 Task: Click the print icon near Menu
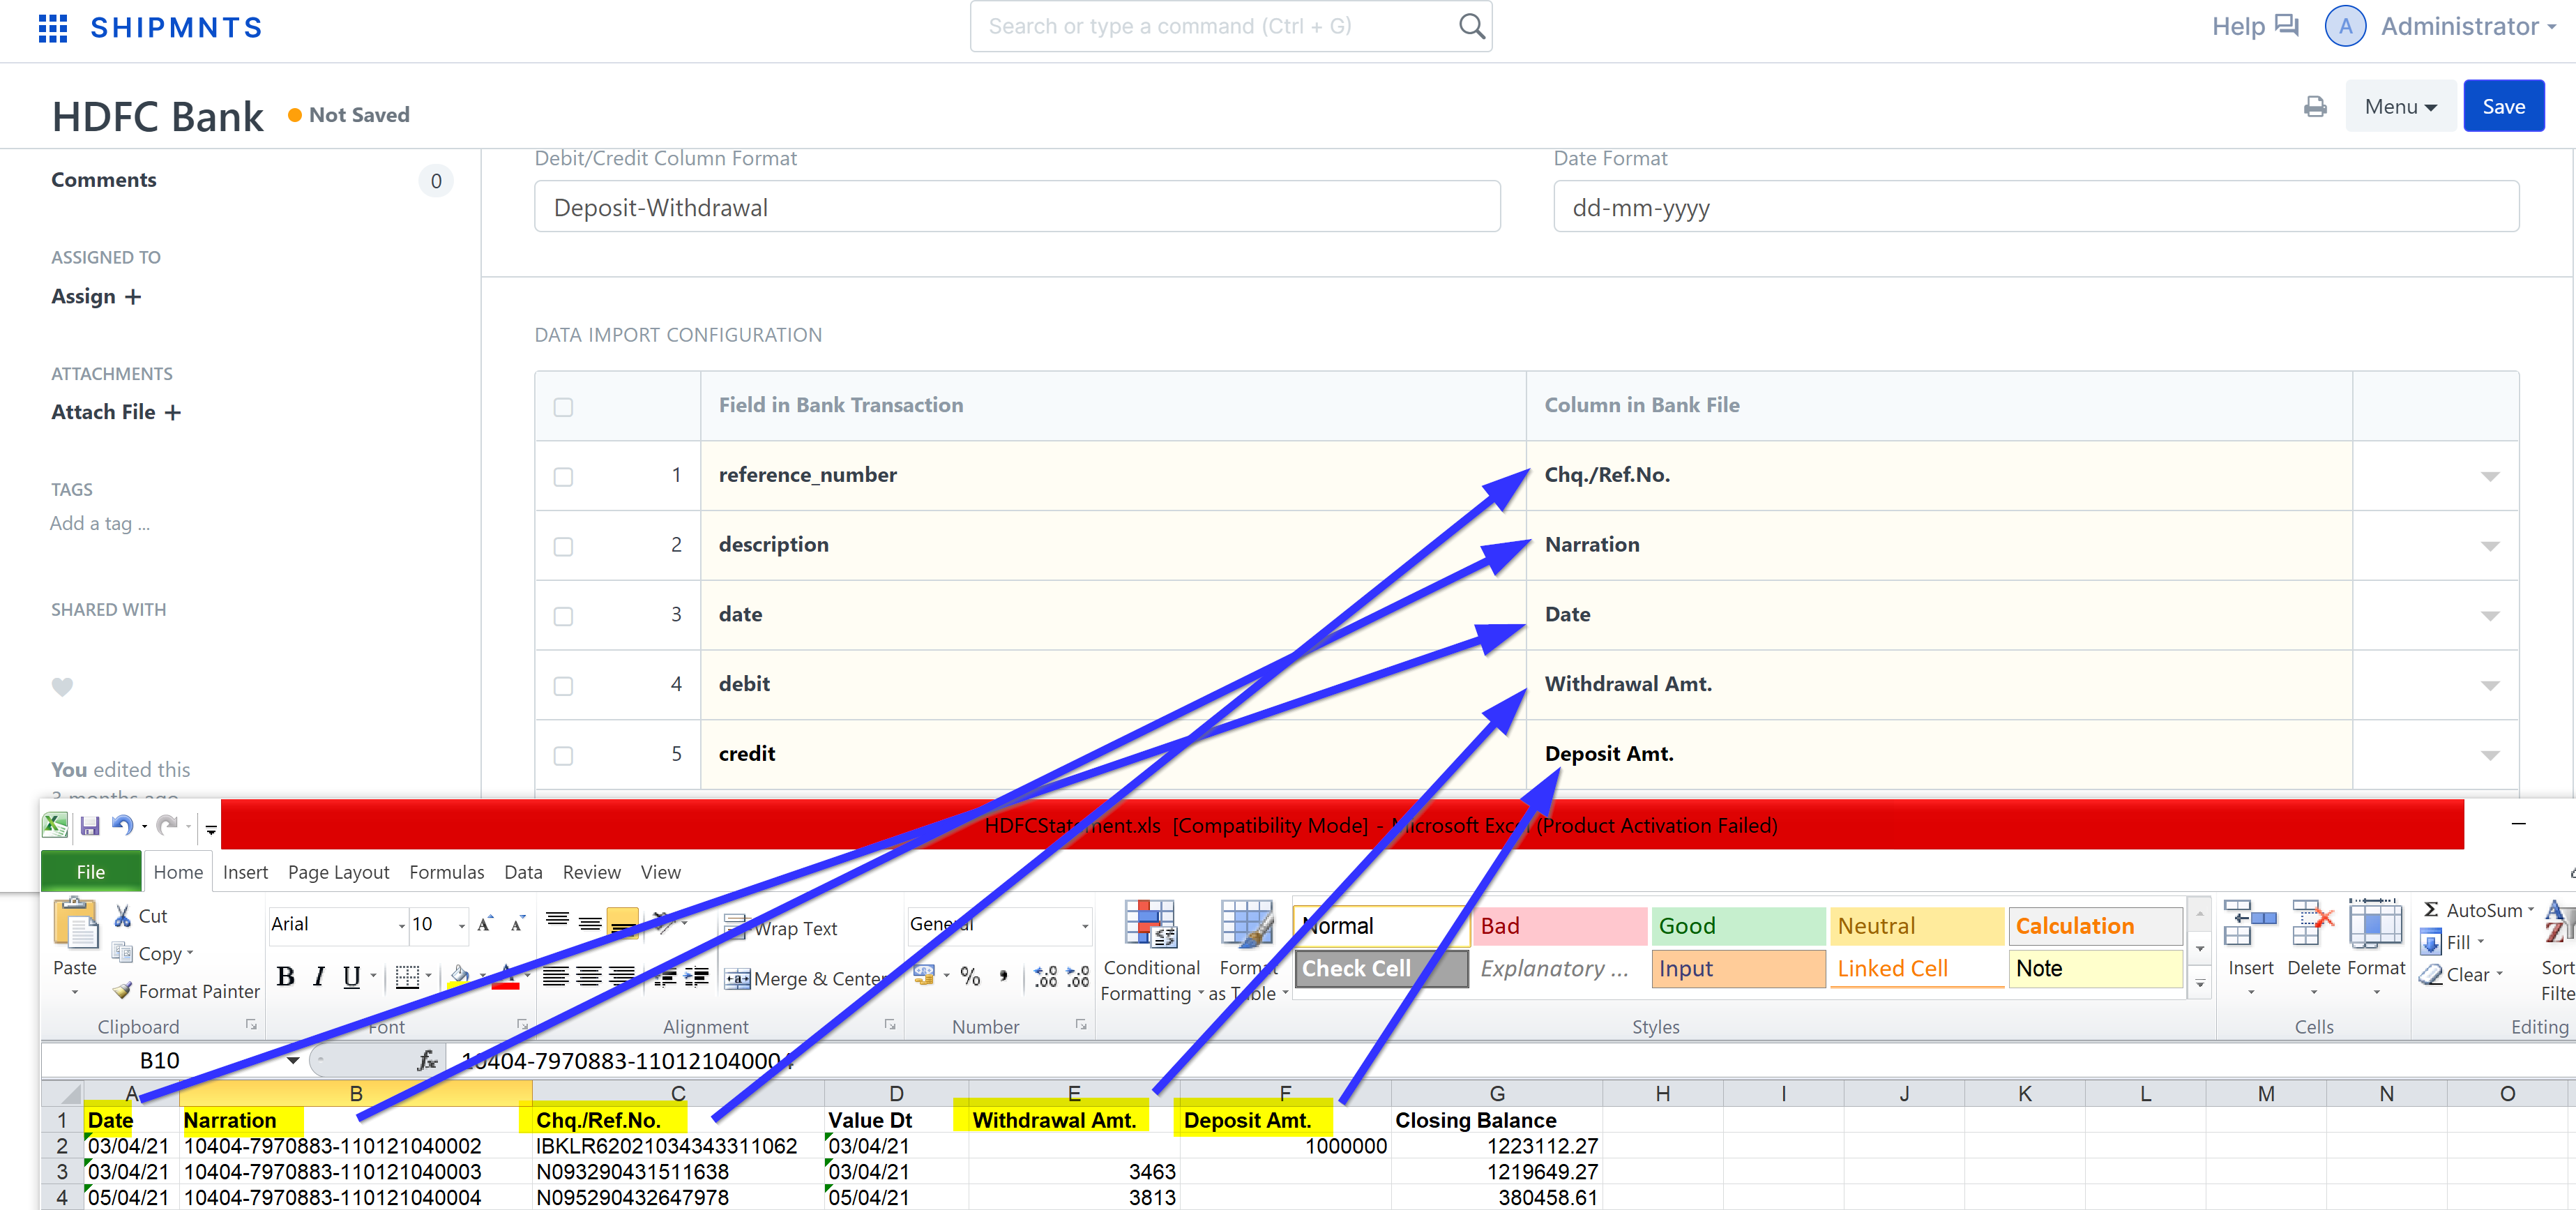(x=2315, y=107)
